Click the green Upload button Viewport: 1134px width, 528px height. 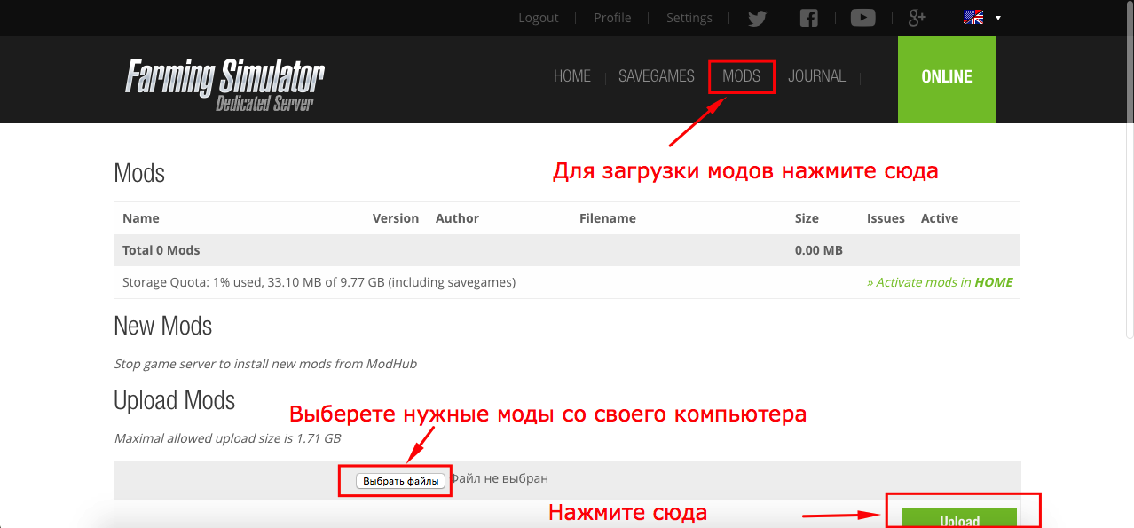click(958, 519)
